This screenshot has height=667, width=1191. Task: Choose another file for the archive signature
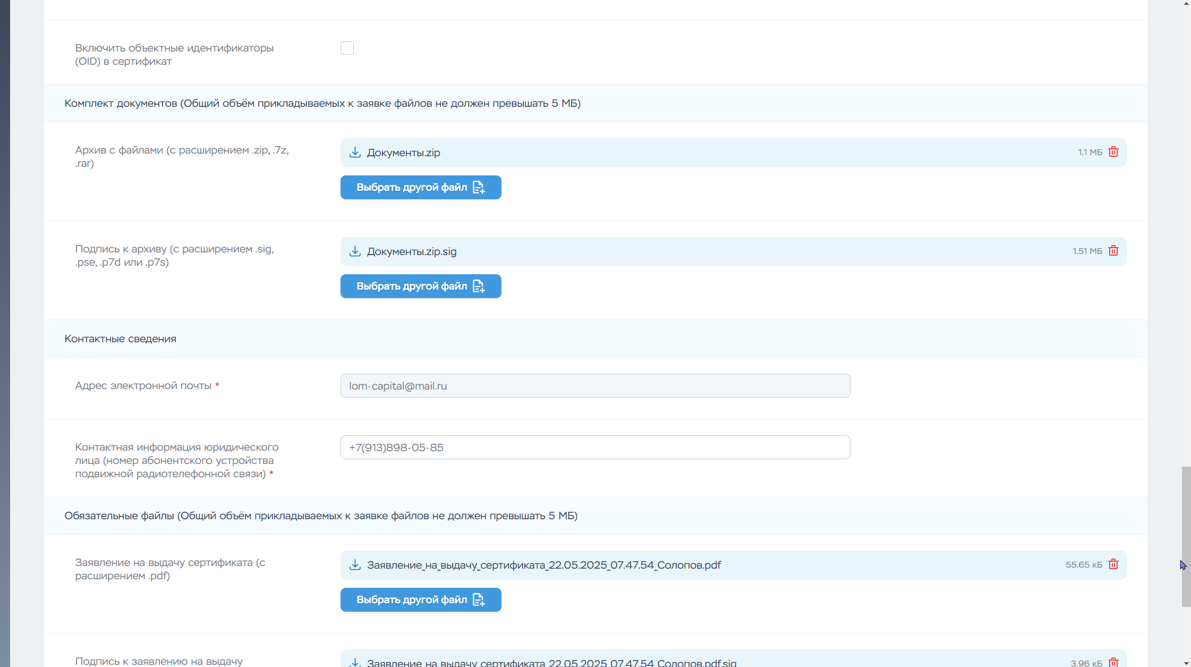421,286
